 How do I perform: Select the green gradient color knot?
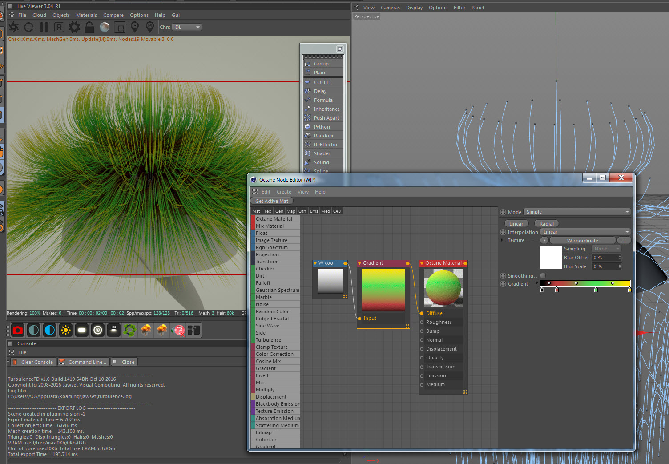click(x=596, y=290)
